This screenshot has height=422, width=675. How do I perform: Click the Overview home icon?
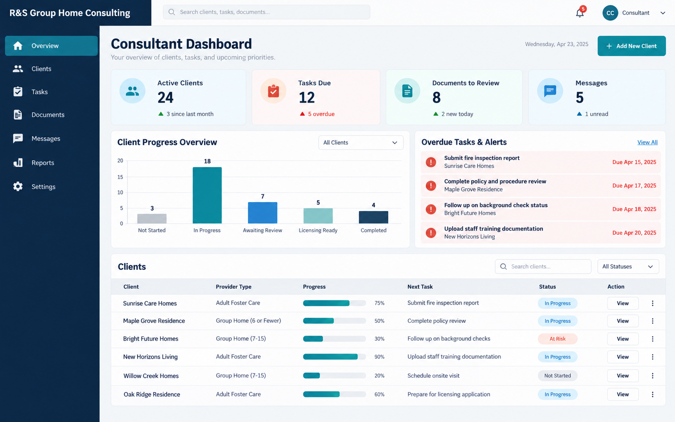(x=18, y=46)
